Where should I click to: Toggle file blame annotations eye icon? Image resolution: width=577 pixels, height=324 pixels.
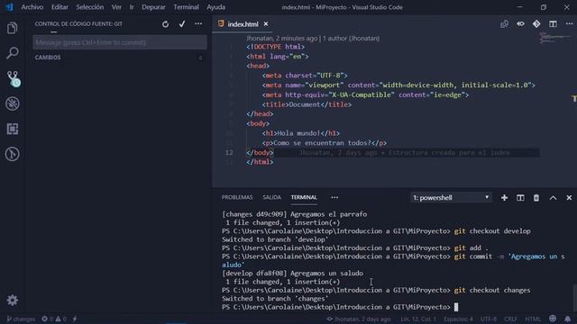coord(520,24)
